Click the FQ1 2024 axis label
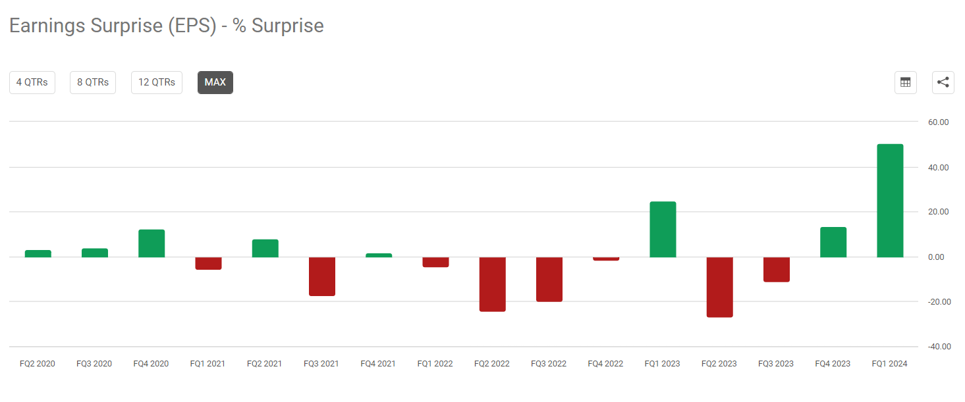965x402 pixels. (889, 363)
